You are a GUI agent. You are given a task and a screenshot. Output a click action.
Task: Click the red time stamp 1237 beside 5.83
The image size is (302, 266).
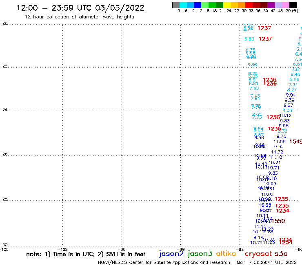(265, 39)
